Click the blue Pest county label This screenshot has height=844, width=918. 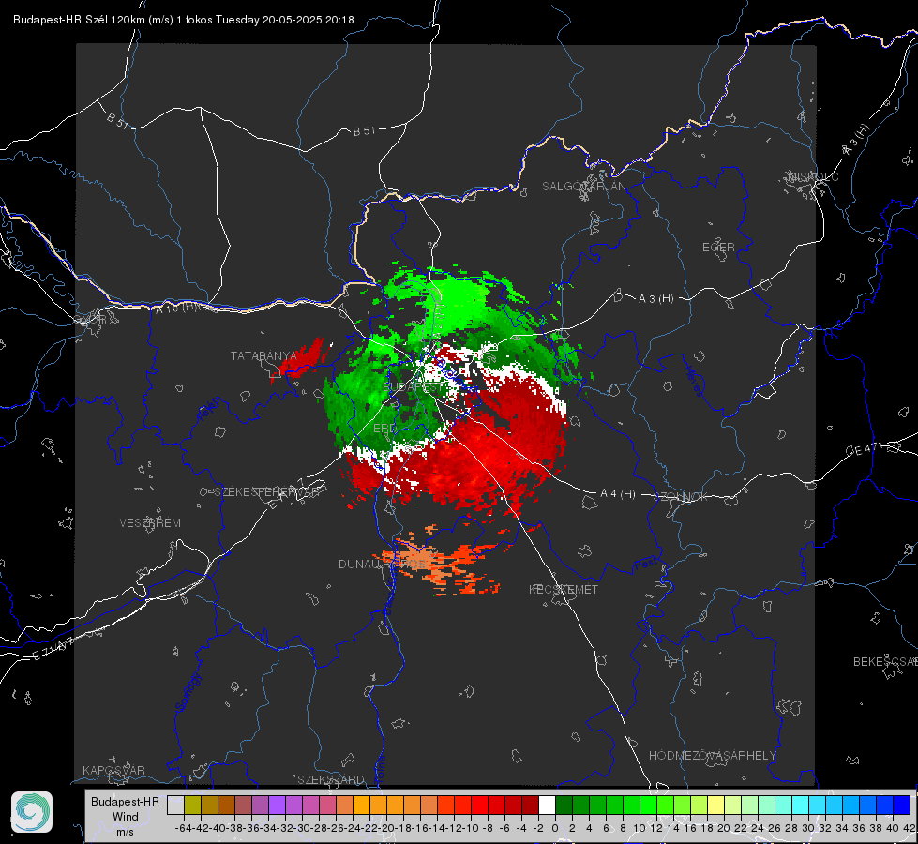pos(645,565)
